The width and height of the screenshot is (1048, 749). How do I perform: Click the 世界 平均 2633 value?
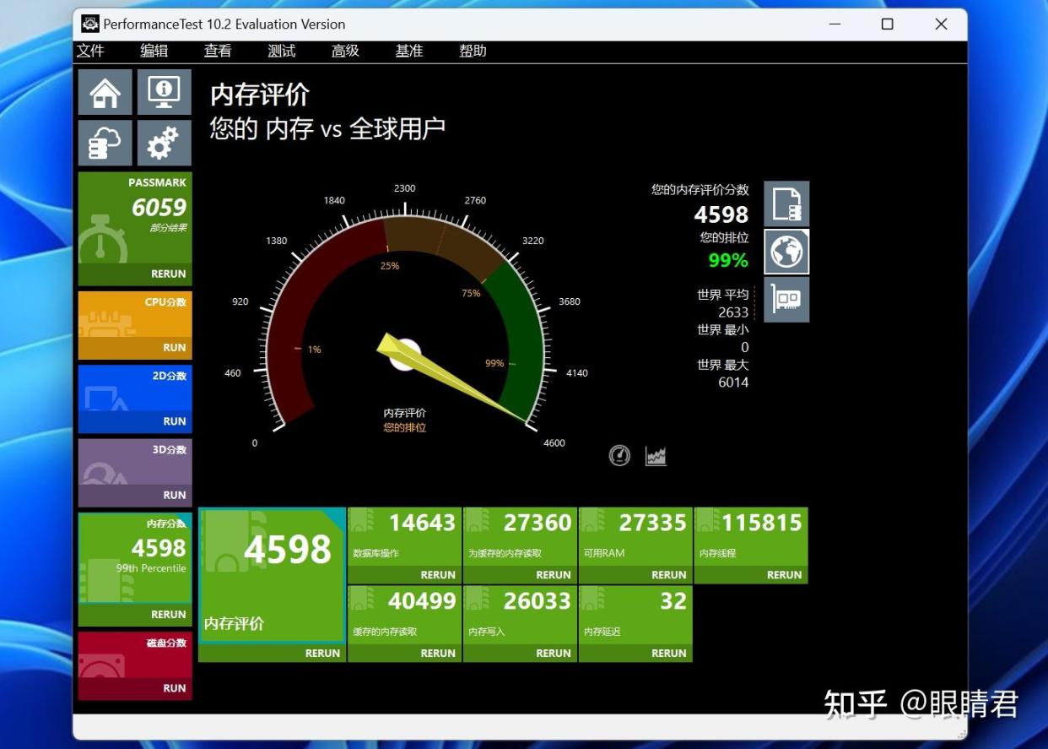click(x=733, y=312)
